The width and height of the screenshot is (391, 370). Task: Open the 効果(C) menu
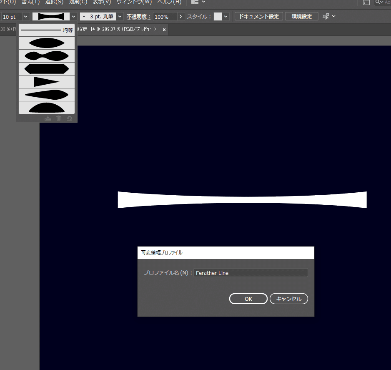click(78, 2)
